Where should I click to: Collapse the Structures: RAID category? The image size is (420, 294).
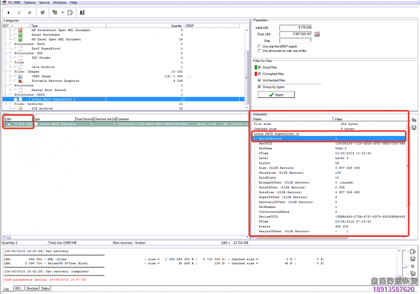[x=10, y=95]
